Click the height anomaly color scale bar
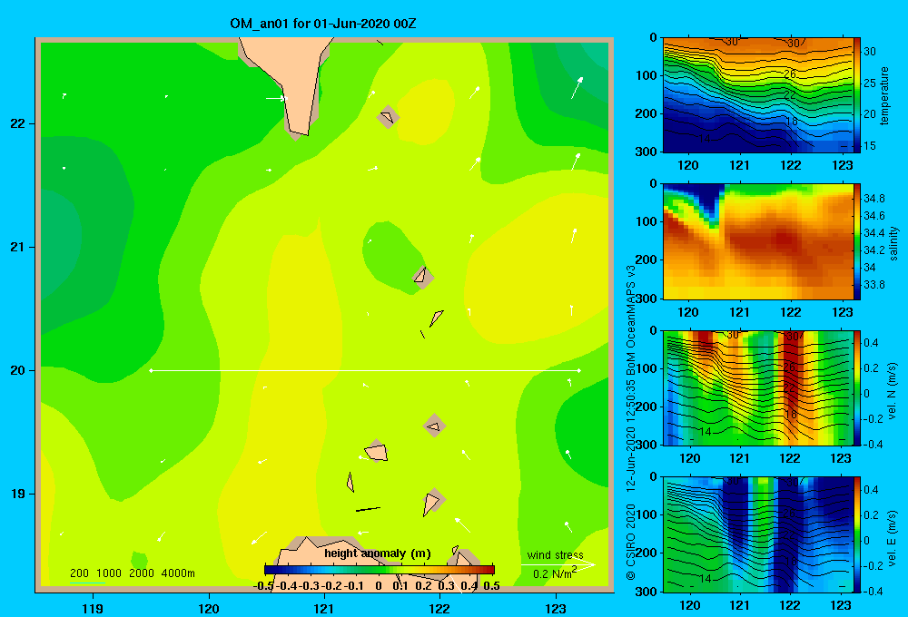Viewport: 908px width, 617px height. click(380, 570)
